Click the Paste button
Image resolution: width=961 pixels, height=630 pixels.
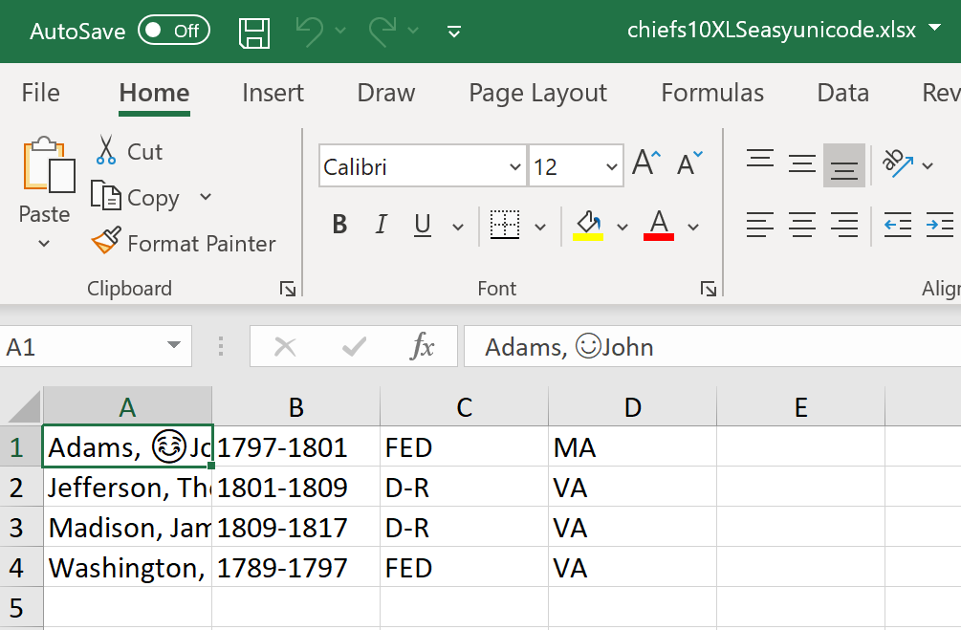44,190
